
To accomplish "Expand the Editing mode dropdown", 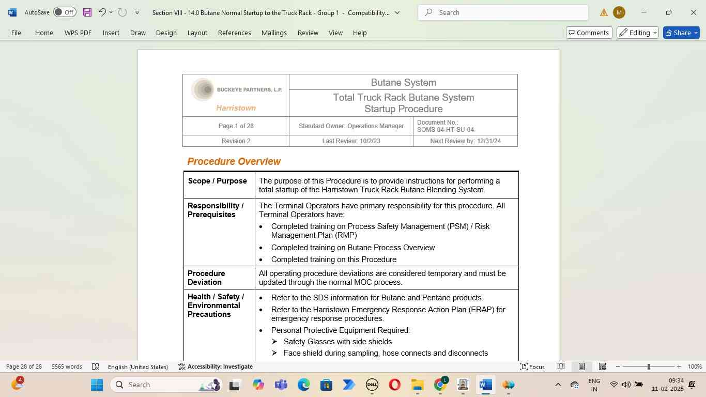I will pos(637,33).
